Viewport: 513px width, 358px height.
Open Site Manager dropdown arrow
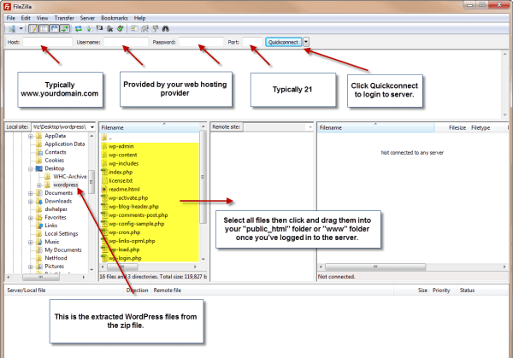pos(21,29)
